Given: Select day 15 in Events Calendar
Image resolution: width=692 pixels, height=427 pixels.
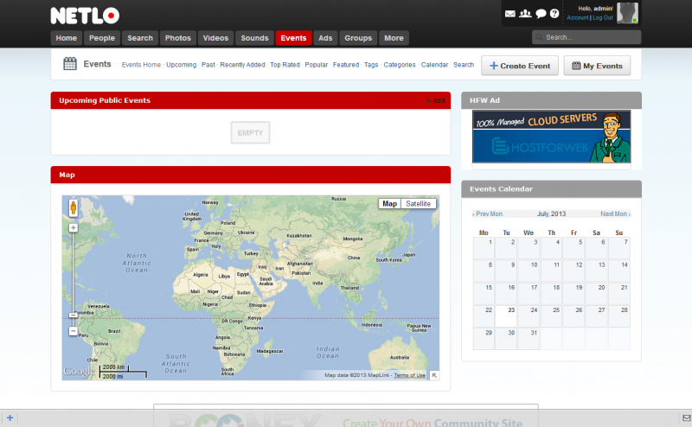Looking at the screenshot, I should coord(484,293).
